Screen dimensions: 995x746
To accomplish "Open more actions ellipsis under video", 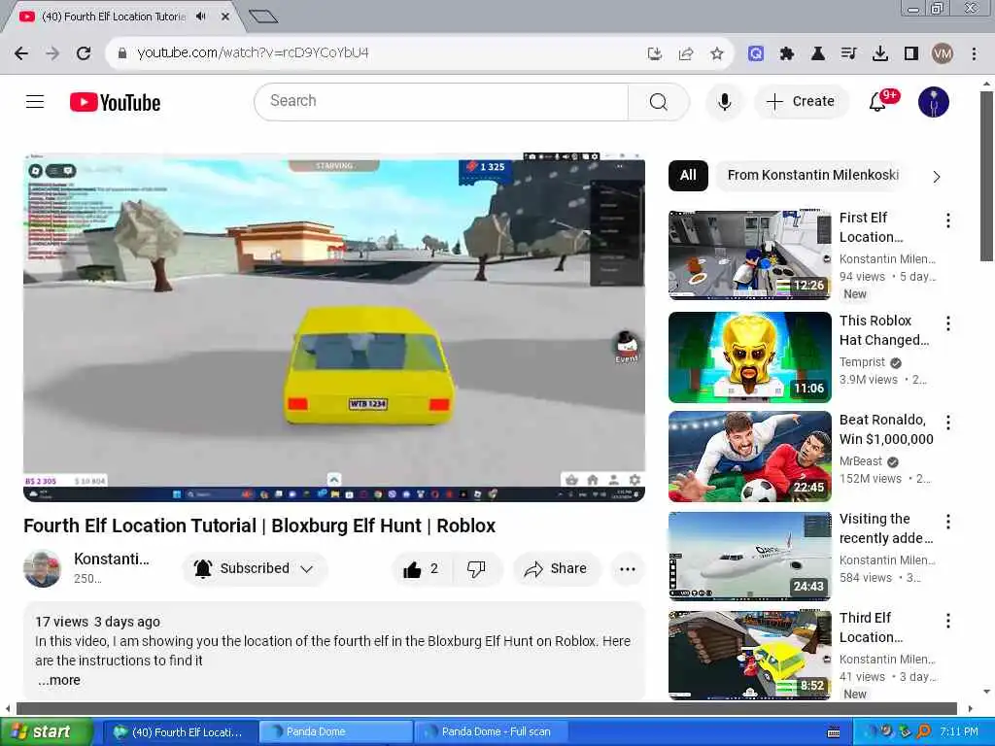I will click(627, 569).
